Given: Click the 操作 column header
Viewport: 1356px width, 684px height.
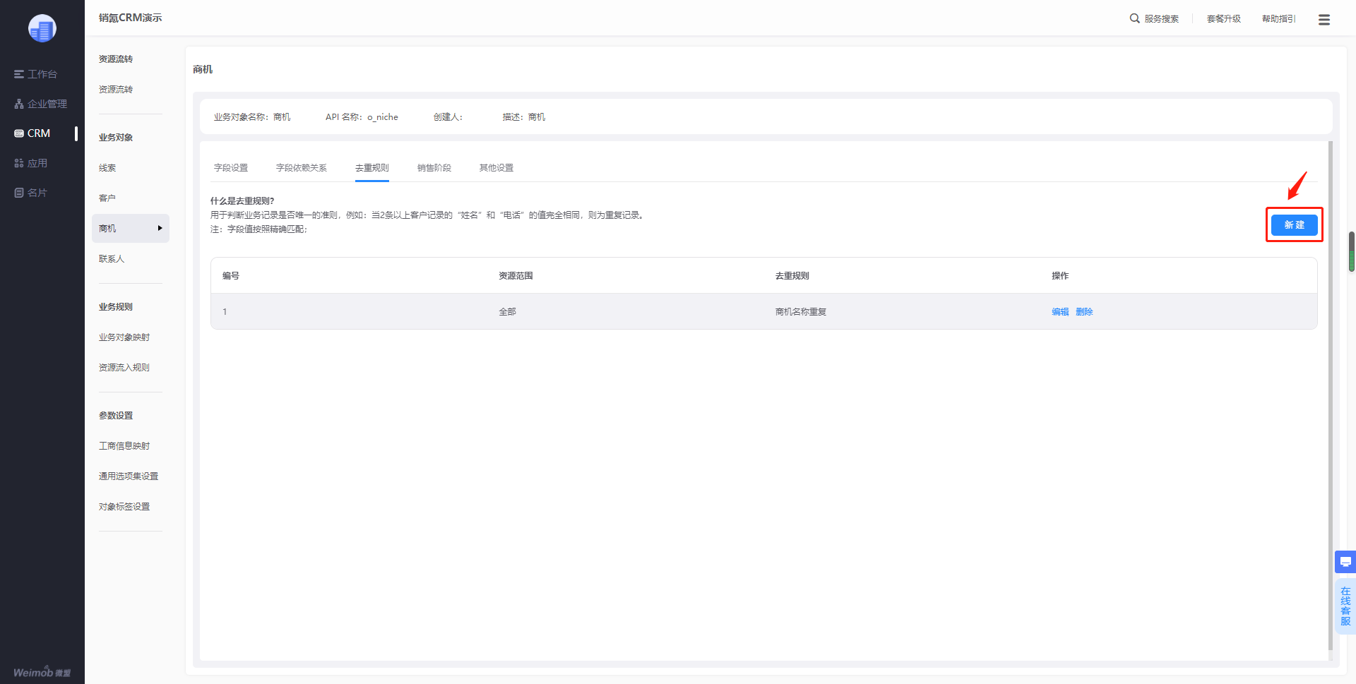Looking at the screenshot, I should coord(1060,276).
